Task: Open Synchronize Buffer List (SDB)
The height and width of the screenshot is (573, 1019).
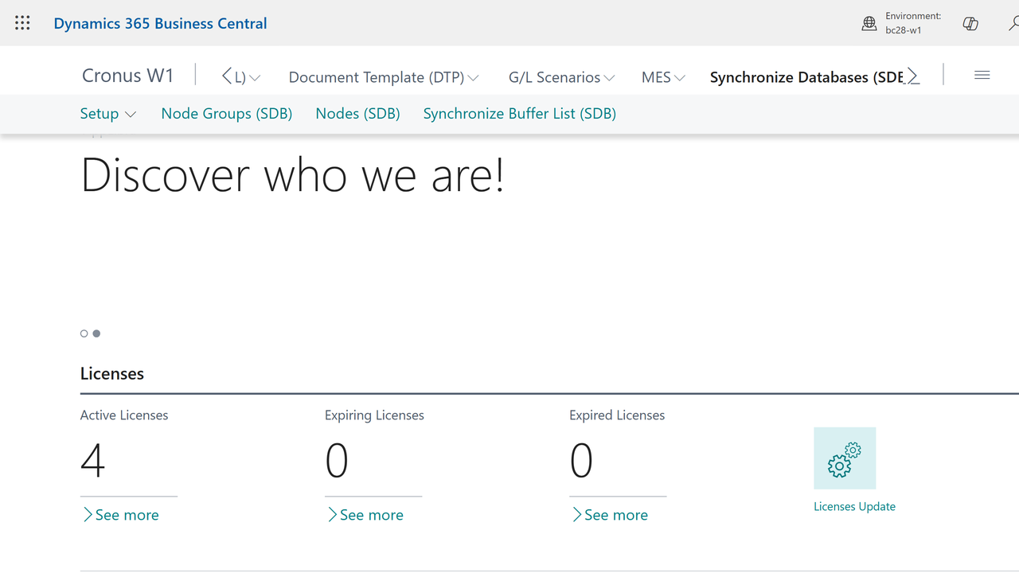Action: tap(520, 114)
